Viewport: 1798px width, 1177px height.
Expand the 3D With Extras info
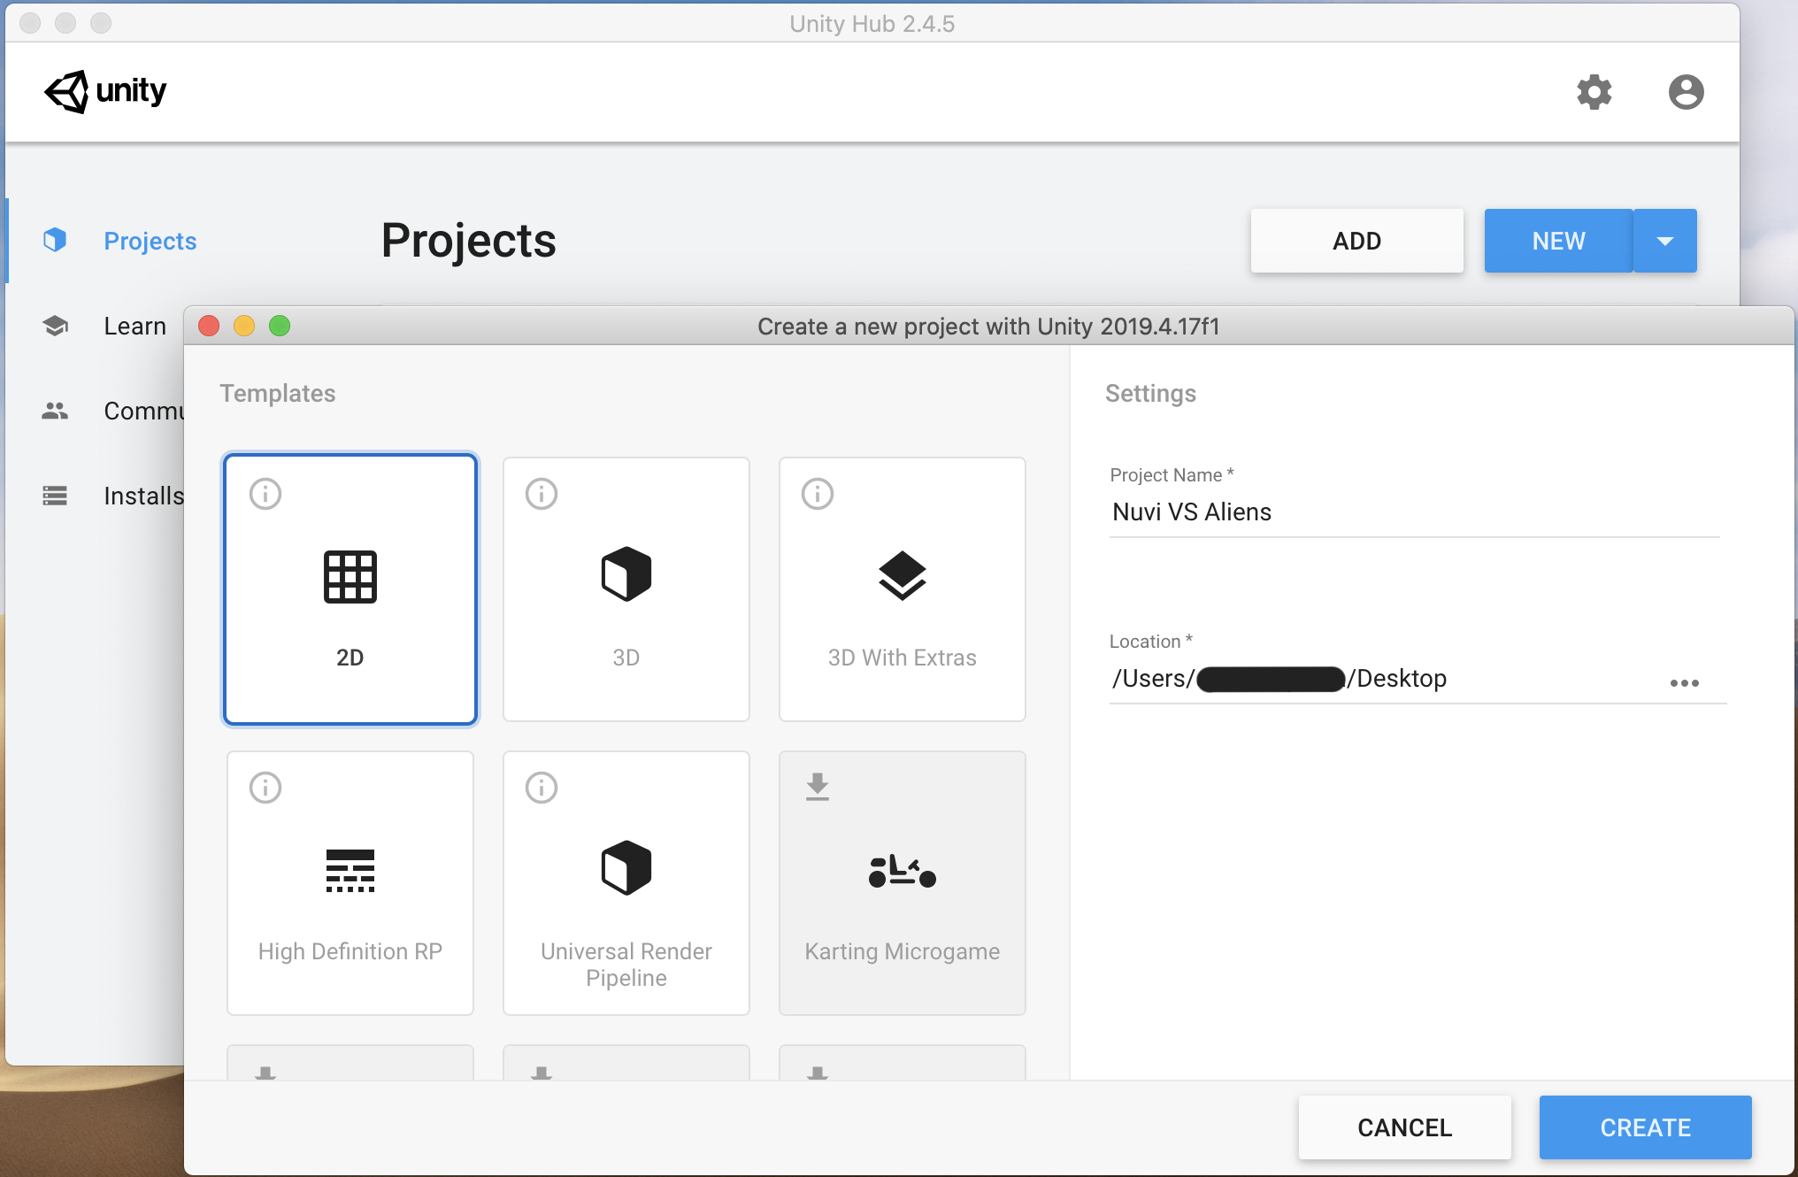click(x=817, y=494)
